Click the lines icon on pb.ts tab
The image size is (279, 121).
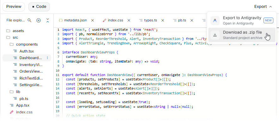pos(175,20)
